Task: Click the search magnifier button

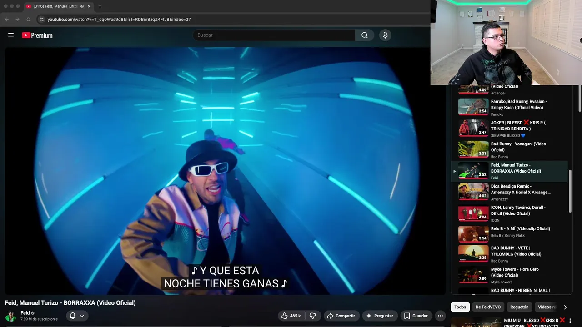Action: pyautogui.click(x=365, y=35)
